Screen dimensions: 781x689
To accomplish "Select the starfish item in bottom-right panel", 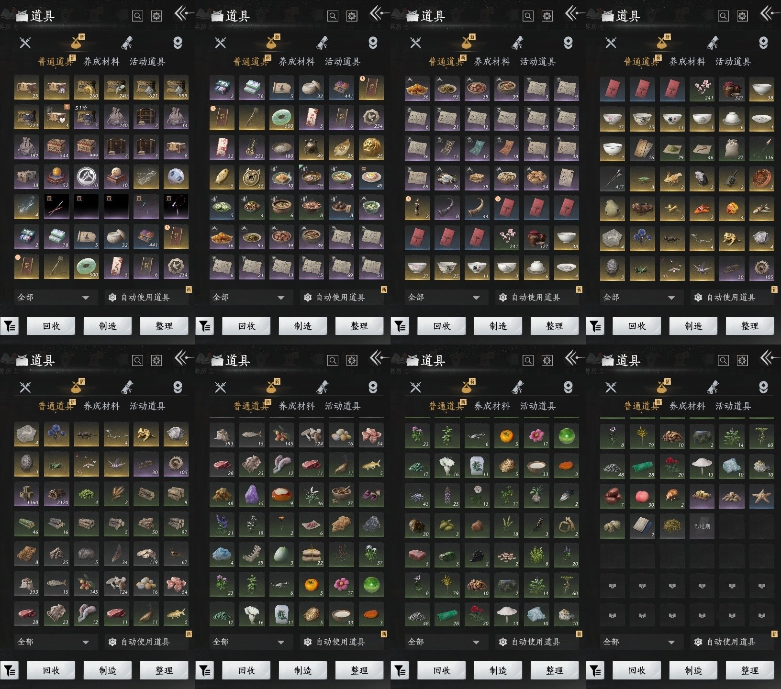I will tap(761, 496).
